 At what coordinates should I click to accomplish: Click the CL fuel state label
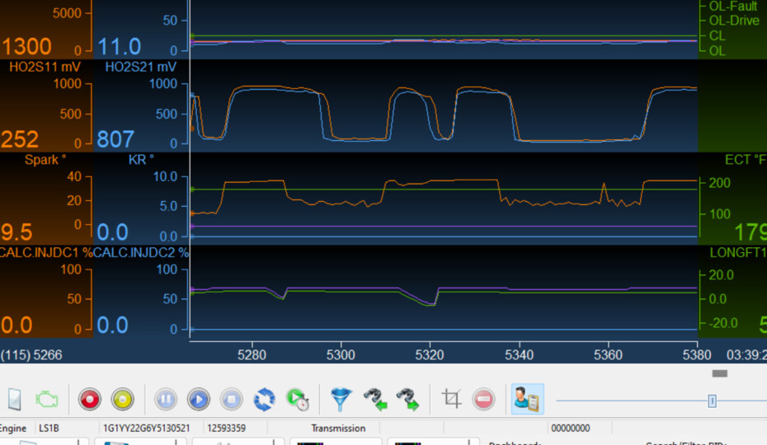[717, 35]
